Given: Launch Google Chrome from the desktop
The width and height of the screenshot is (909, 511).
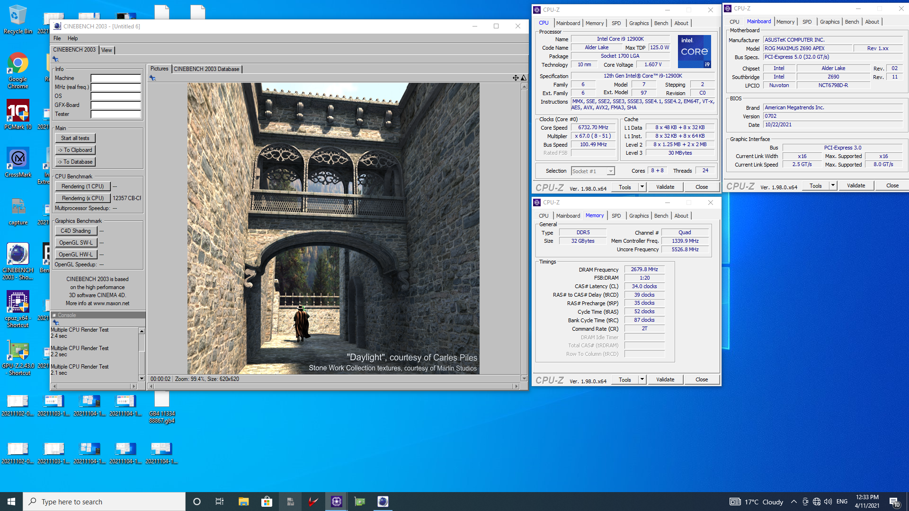Looking at the screenshot, I should point(18,70).
